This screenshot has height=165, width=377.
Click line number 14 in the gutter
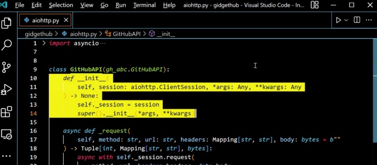[33, 113]
